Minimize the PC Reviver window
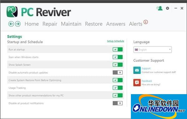The height and width of the screenshot is (119, 187). click(x=176, y=8)
